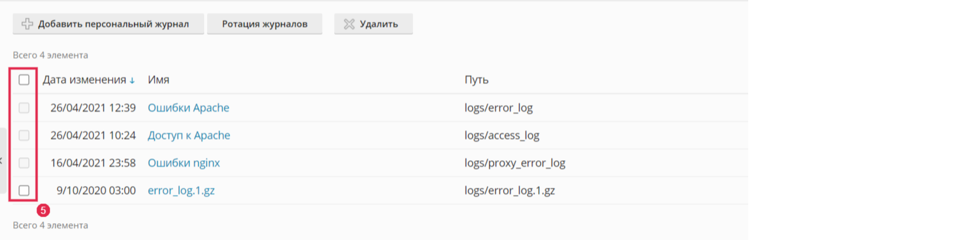Screen dimensions: 963x240
Task: Open the Ошибки Apache log
Action: pyautogui.click(x=188, y=108)
